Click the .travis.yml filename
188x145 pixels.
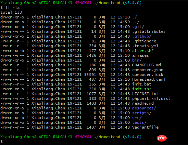145,46
